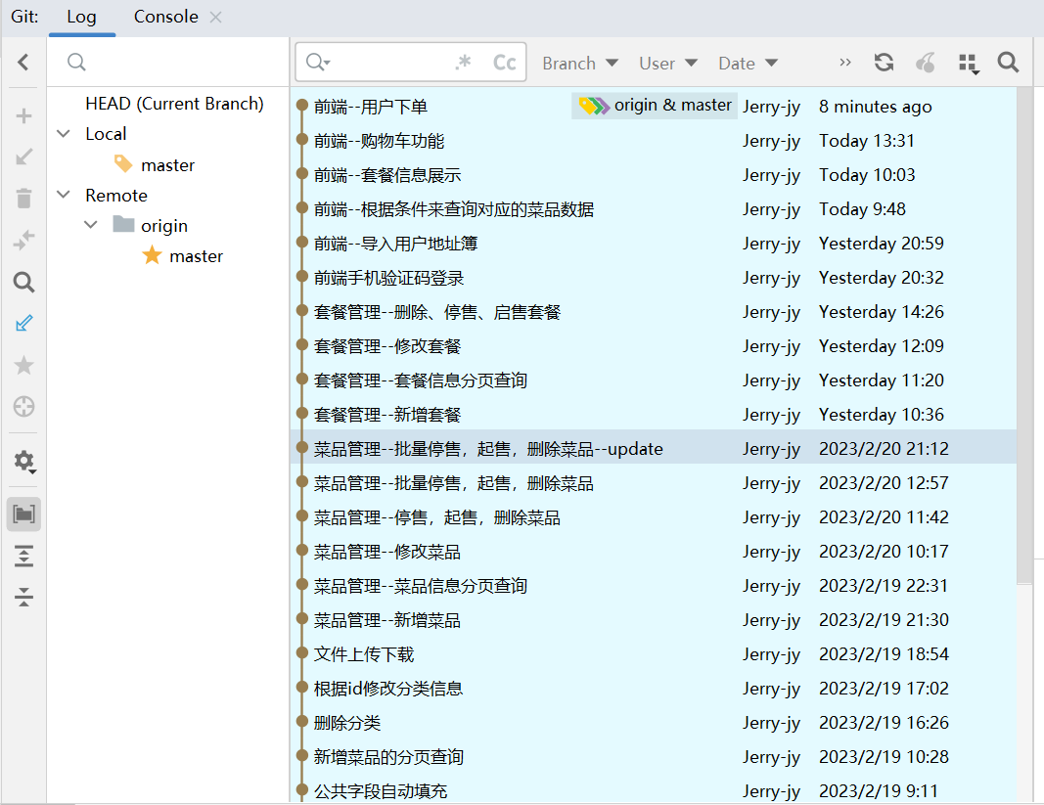1044x805 pixels.
Task: Open branches settings gear icon
Action: 24,461
